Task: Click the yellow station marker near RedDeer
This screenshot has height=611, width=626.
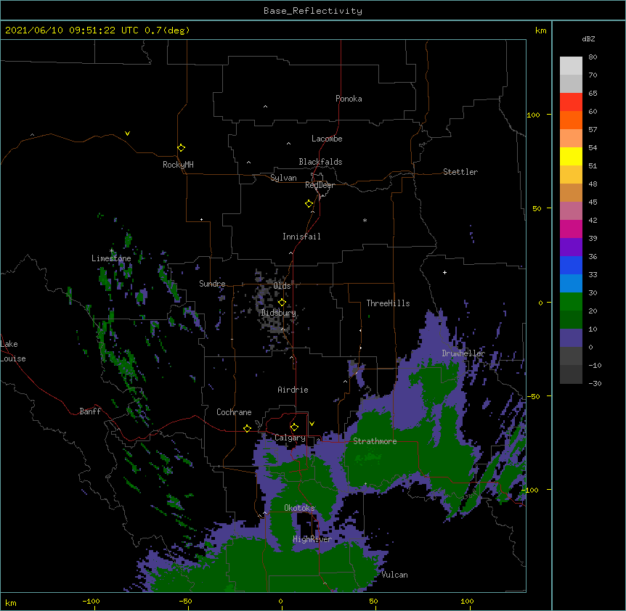Action: (x=309, y=204)
